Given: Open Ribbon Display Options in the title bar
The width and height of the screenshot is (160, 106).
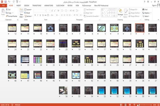Looking at the screenshot, I should tap(148, 2).
